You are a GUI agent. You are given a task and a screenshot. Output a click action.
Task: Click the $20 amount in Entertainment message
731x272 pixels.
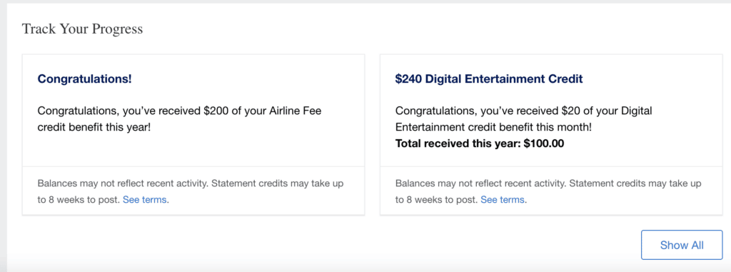coord(573,111)
